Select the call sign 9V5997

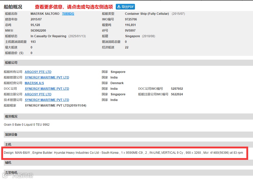[x=130, y=31]
